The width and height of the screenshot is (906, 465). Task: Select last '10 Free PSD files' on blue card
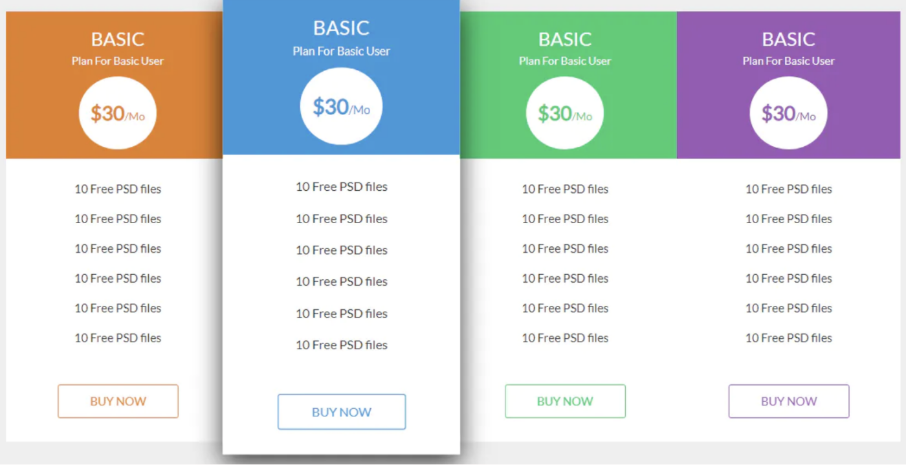[x=342, y=345]
